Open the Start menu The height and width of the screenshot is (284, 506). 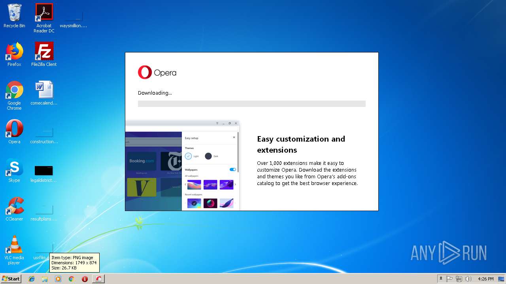point(11,278)
